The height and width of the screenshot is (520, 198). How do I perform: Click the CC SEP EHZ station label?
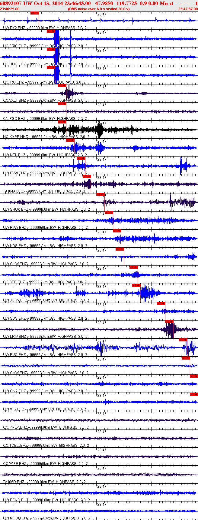click(14, 282)
